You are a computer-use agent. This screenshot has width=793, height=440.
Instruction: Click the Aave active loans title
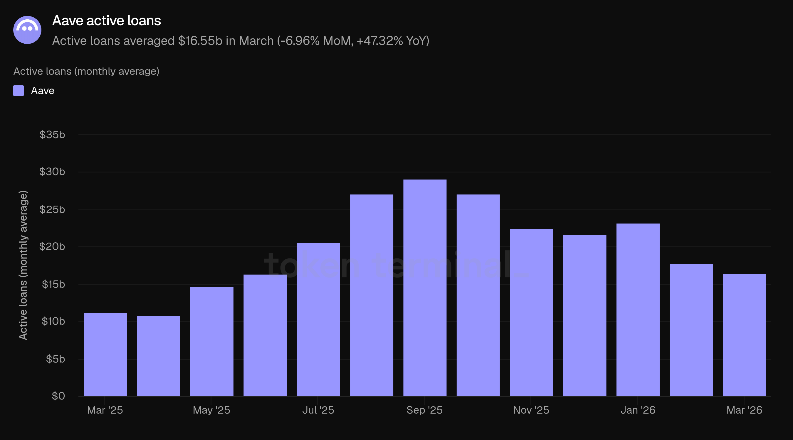(107, 21)
